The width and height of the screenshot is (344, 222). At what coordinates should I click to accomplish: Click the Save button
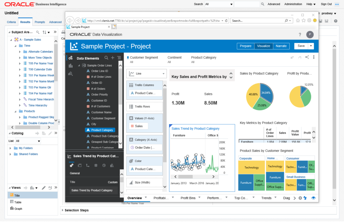[x=301, y=46]
